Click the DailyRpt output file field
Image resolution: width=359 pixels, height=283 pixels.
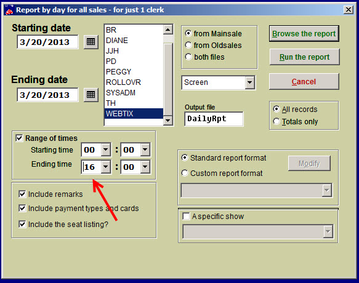[214, 119]
